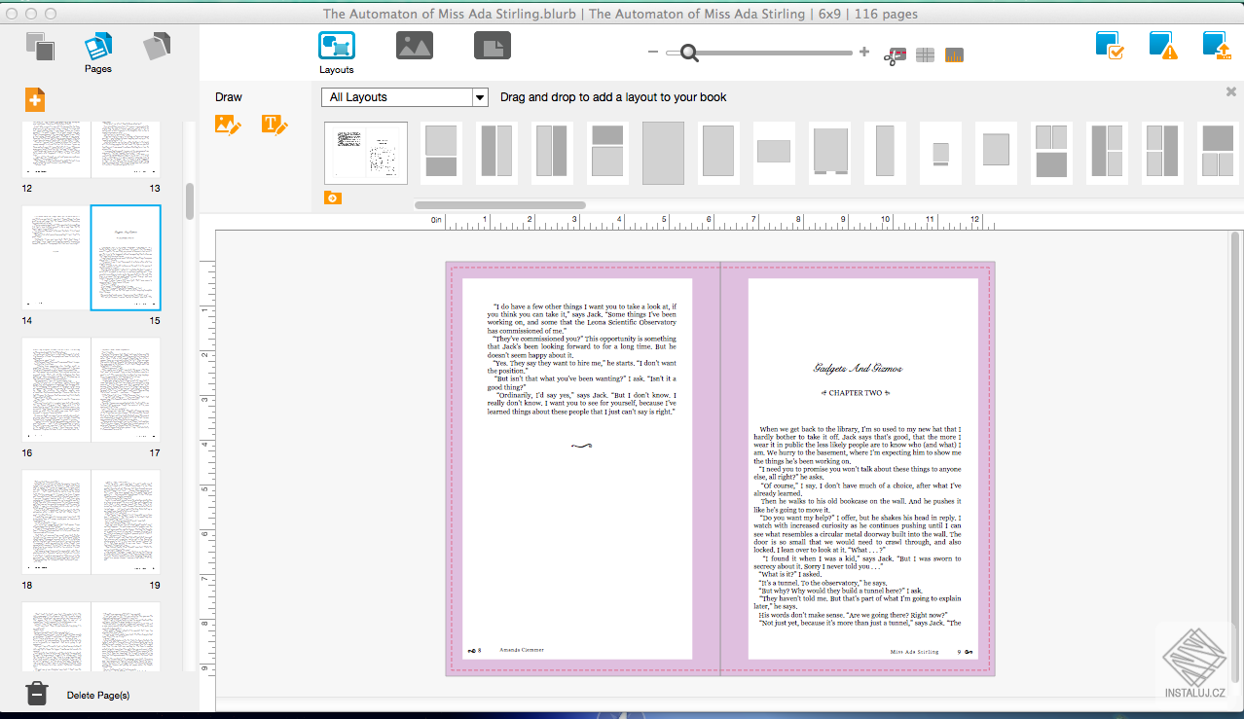The height and width of the screenshot is (719, 1244).
Task: Click the Amanda Clemmer footer text
Action: tap(522, 650)
